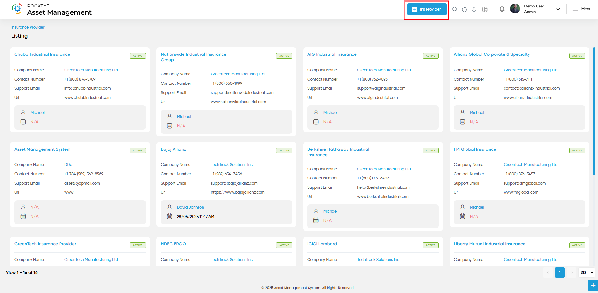Click calendar icon in Allianz Global card

point(462,121)
